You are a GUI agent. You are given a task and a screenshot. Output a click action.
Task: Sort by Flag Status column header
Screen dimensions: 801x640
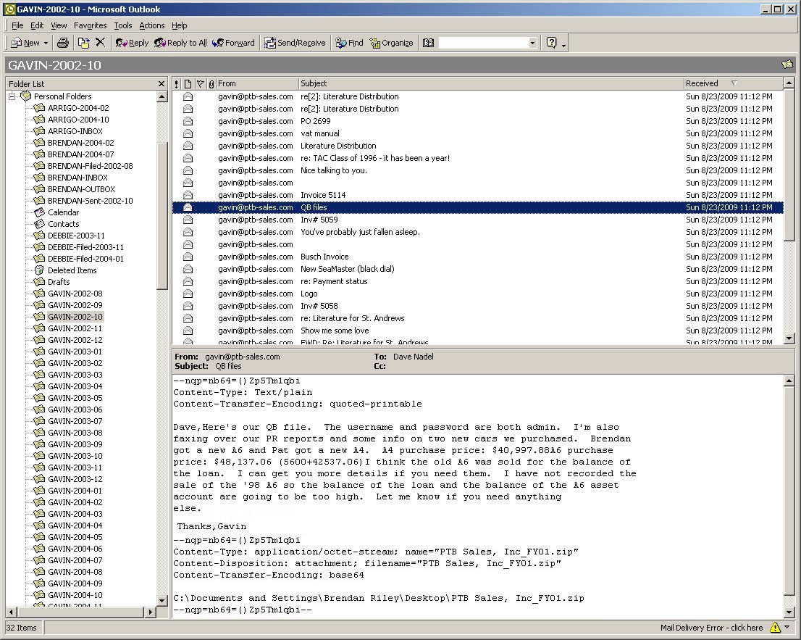point(200,84)
